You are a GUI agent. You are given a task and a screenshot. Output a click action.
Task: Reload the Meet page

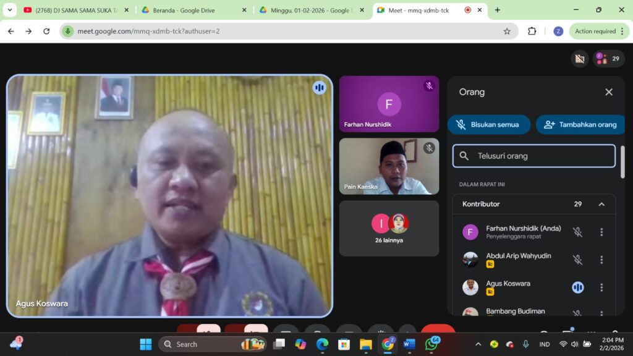(46, 31)
